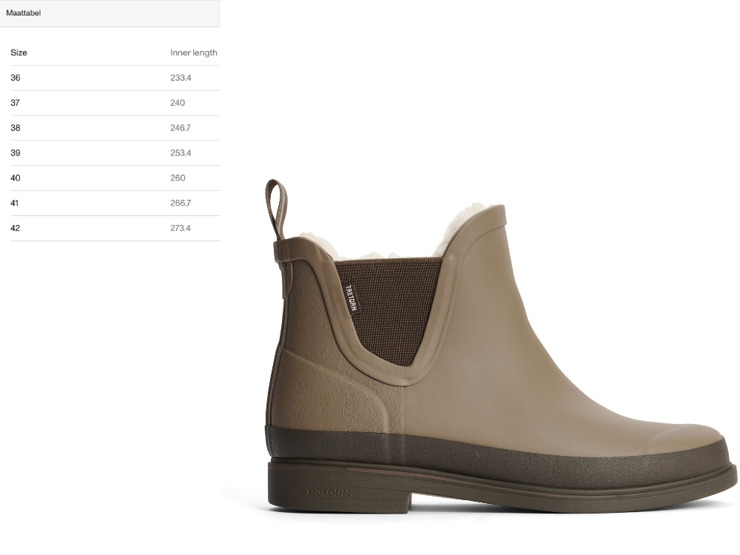The width and height of the screenshot is (740, 555).
Task: Choose size 41 row
Action: [x=16, y=203]
